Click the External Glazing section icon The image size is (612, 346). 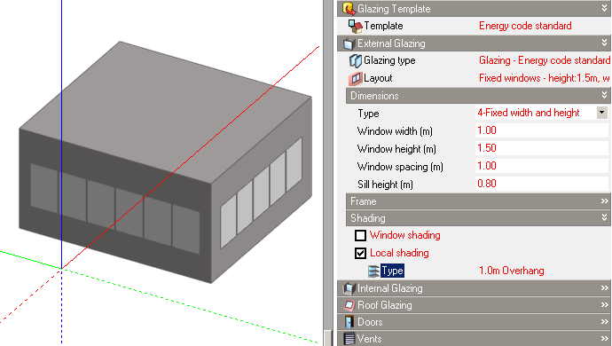click(x=349, y=43)
